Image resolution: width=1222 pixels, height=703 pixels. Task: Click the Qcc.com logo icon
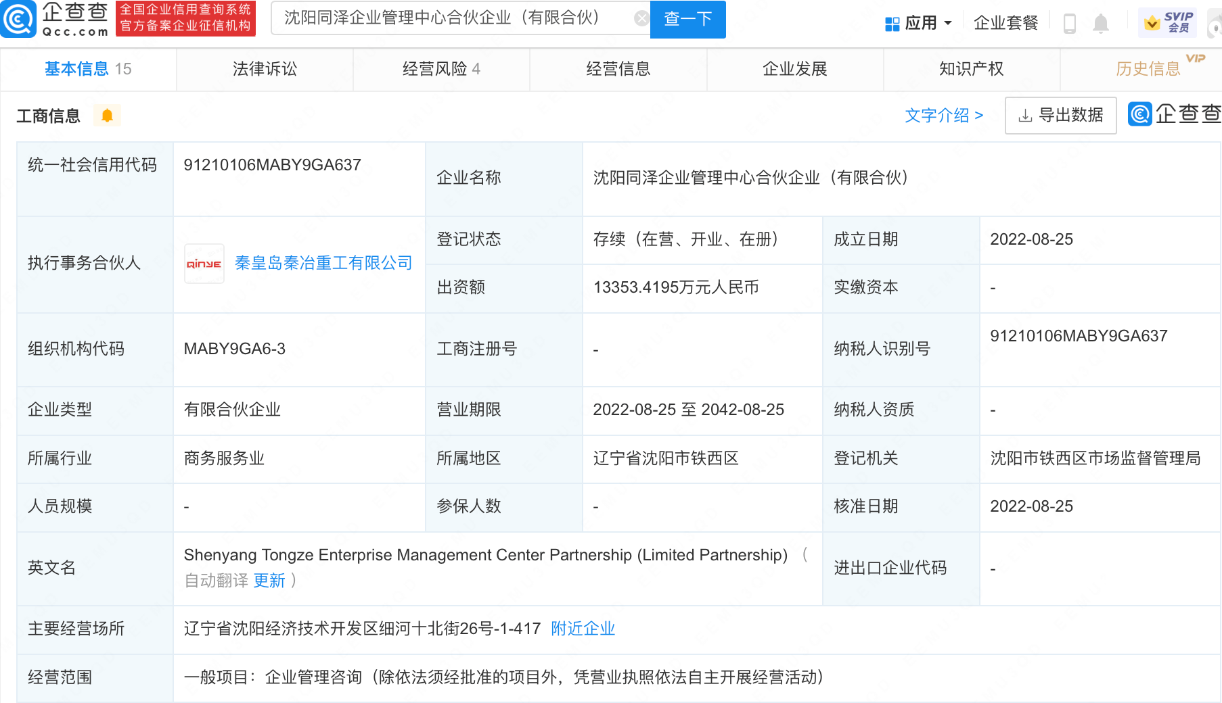tap(18, 19)
